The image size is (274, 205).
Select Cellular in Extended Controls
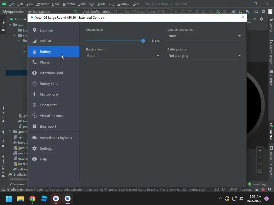(54, 41)
